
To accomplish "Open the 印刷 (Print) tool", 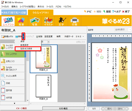I will [74, 21].
